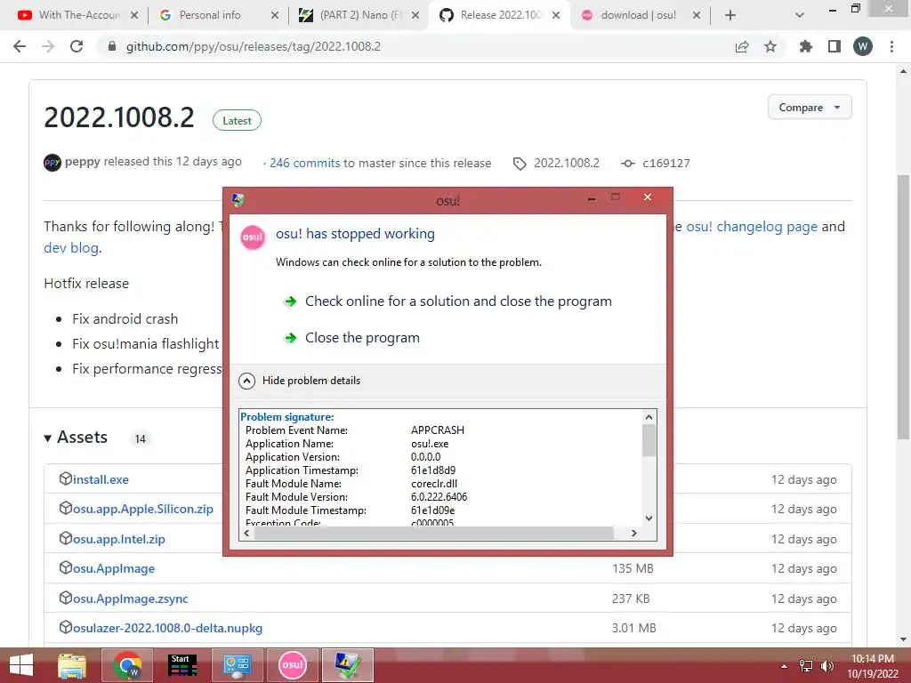Close the download | osu! tab
Image resolution: width=911 pixels, height=683 pixels.
tap(697, 15)
